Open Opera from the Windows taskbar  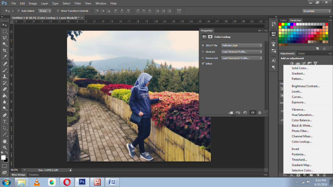(x=67, y=182)
